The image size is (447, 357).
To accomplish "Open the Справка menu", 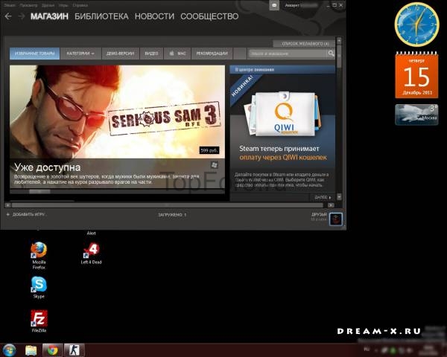I will (80, 5).
